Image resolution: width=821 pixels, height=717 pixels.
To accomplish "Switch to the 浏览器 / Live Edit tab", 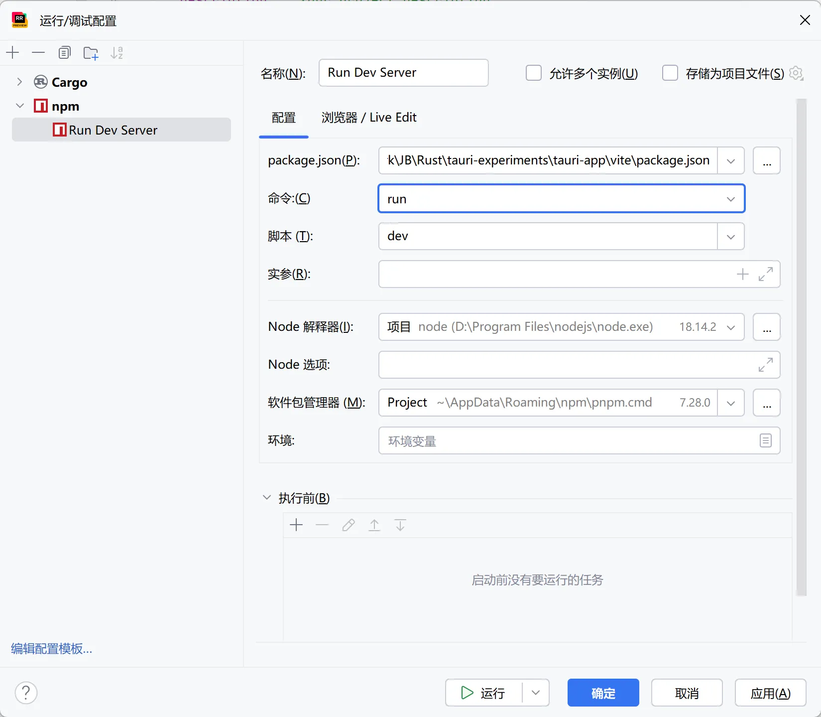I will tap(369, 118).
